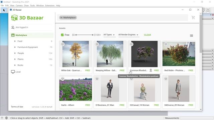Expand the Rocks category
Image resolution: width=214 pixels, height=120 pixels.
pyautogui.click(x=15, y=65)
